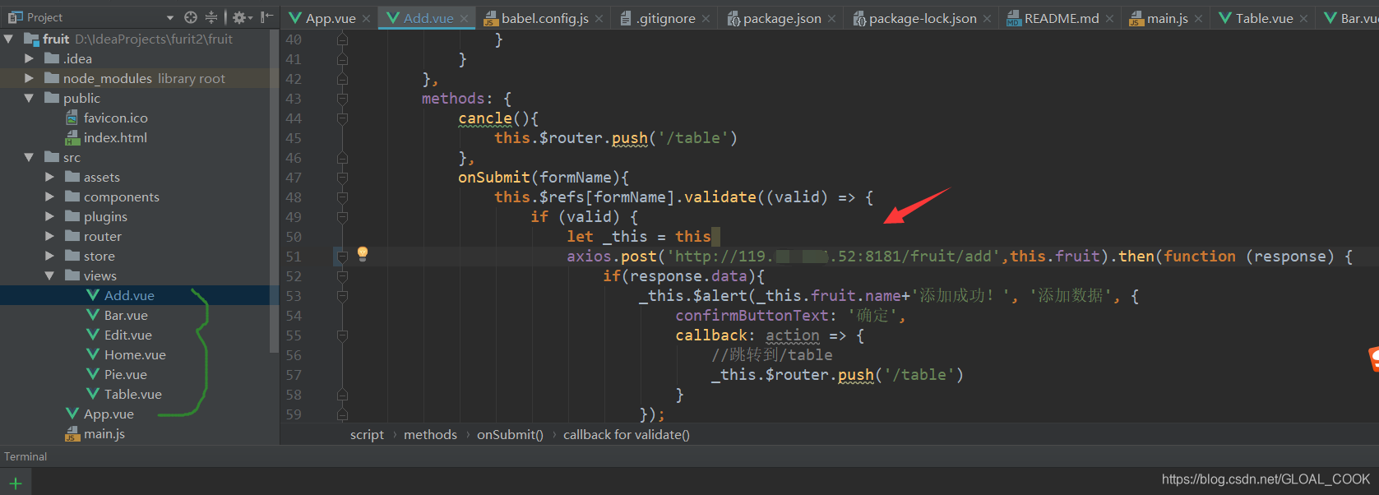The height and width of the screenshot is (495, 1379).
Task: Add a new Terminal session tab
Action: 16,483
